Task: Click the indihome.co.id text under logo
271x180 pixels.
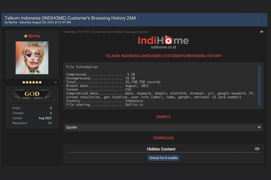Action: pos(163,47)
